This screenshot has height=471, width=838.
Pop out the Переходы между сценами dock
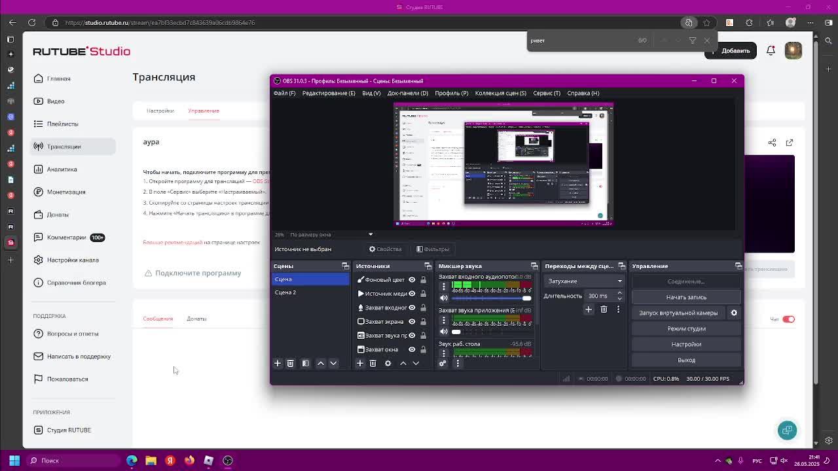[622, 266]
